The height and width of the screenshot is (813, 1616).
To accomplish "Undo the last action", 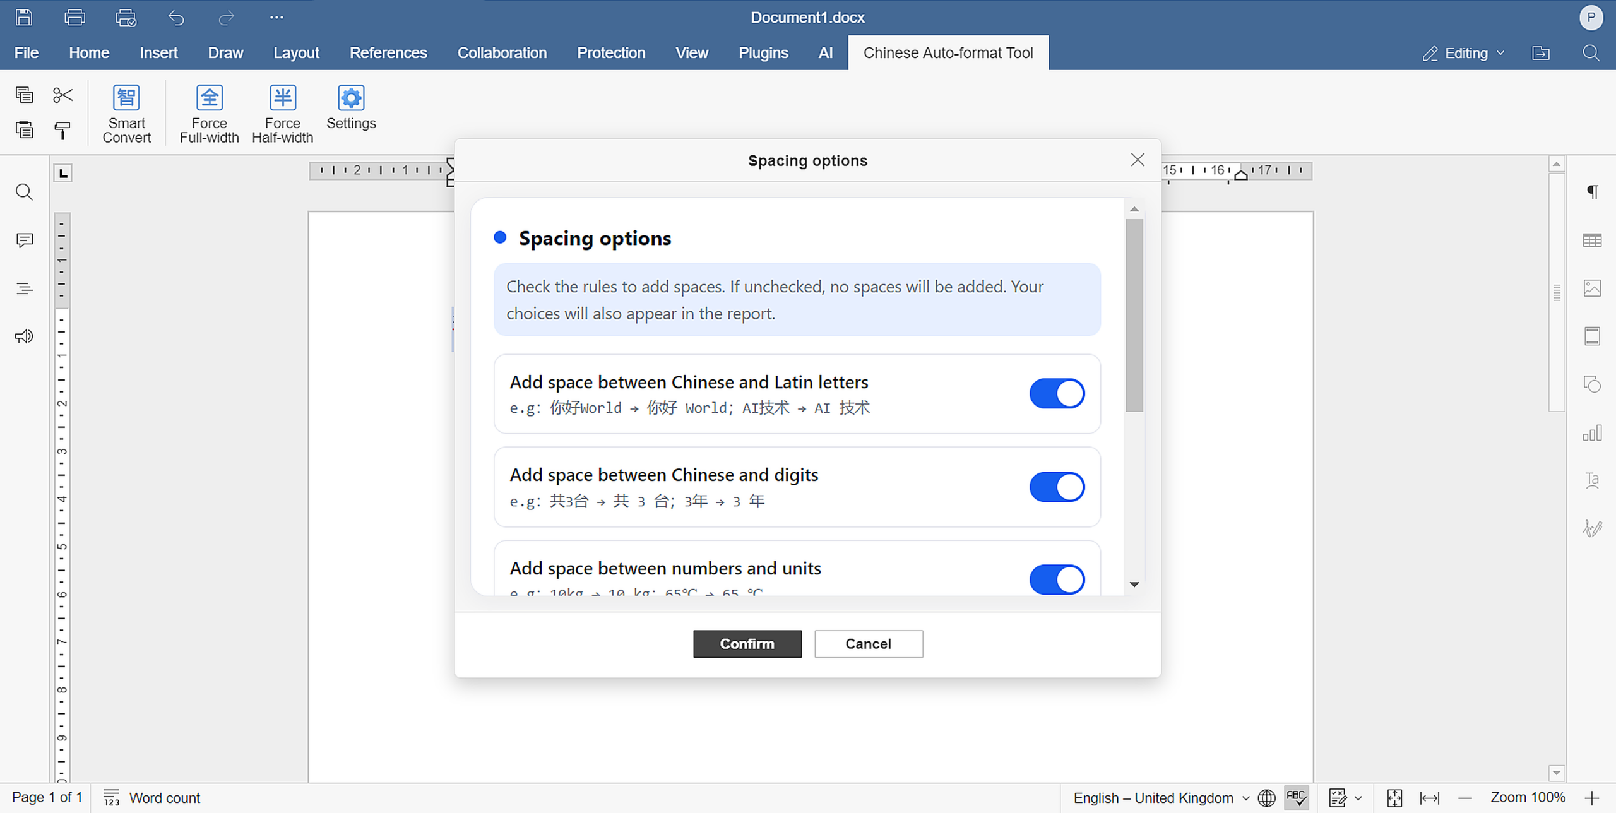I will pos(176,18).
